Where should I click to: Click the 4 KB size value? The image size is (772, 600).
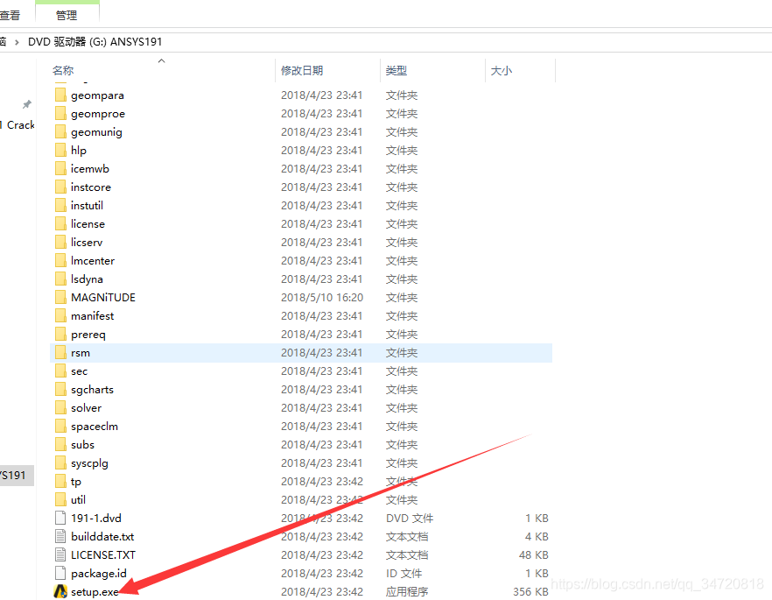pos(537,536)
